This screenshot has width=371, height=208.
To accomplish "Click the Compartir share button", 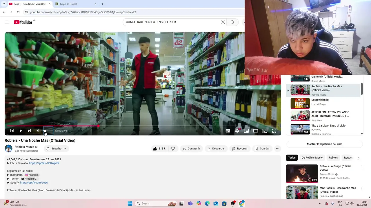I will (191, 148).
